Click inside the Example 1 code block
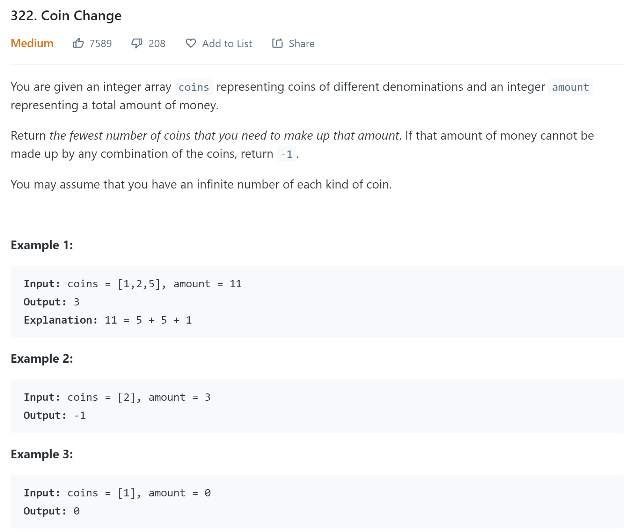This screenshot has height=532, width=629. point(317,302)
